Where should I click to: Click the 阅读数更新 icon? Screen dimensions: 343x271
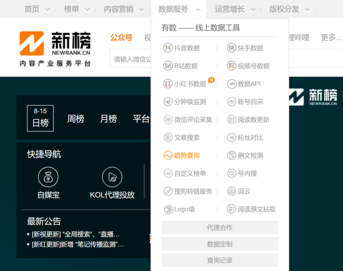tap(232, 120)
